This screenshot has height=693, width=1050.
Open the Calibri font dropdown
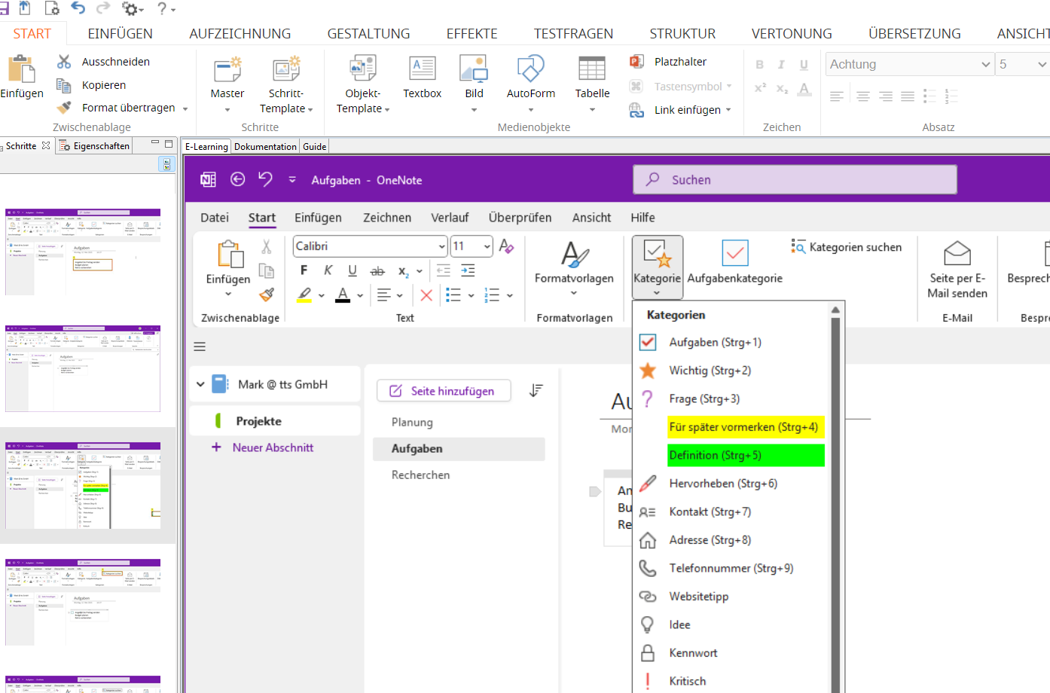442,246
